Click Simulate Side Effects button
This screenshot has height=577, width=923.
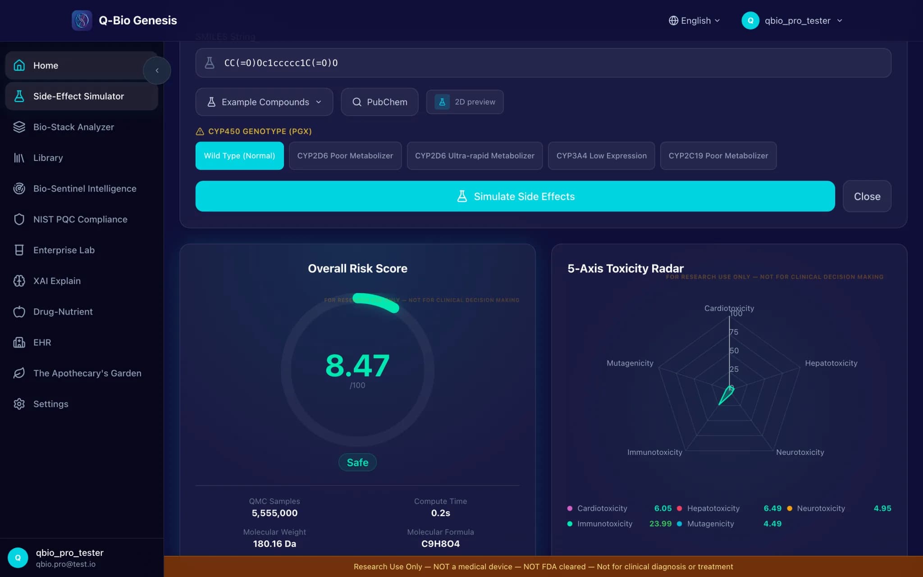[x=515, y=196]
